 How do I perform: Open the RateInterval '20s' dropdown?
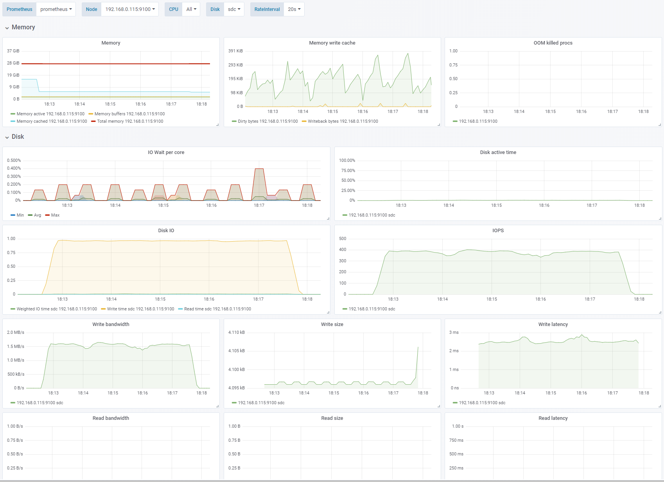click(x=294, y=9)
